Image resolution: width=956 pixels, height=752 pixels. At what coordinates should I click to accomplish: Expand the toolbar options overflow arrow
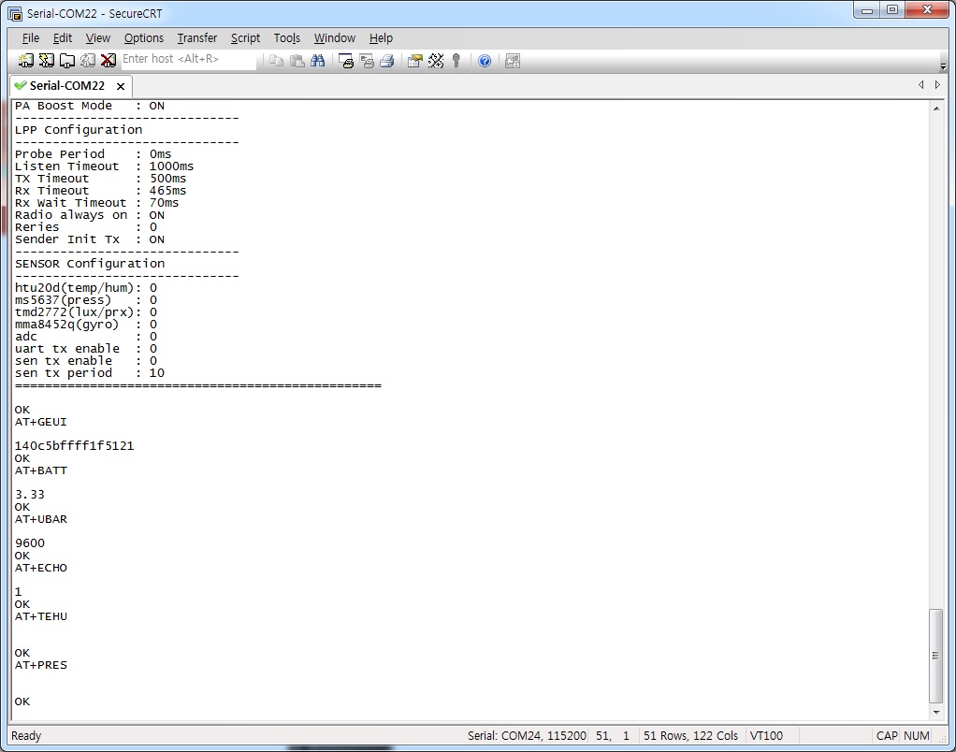[x=943, y=65]
